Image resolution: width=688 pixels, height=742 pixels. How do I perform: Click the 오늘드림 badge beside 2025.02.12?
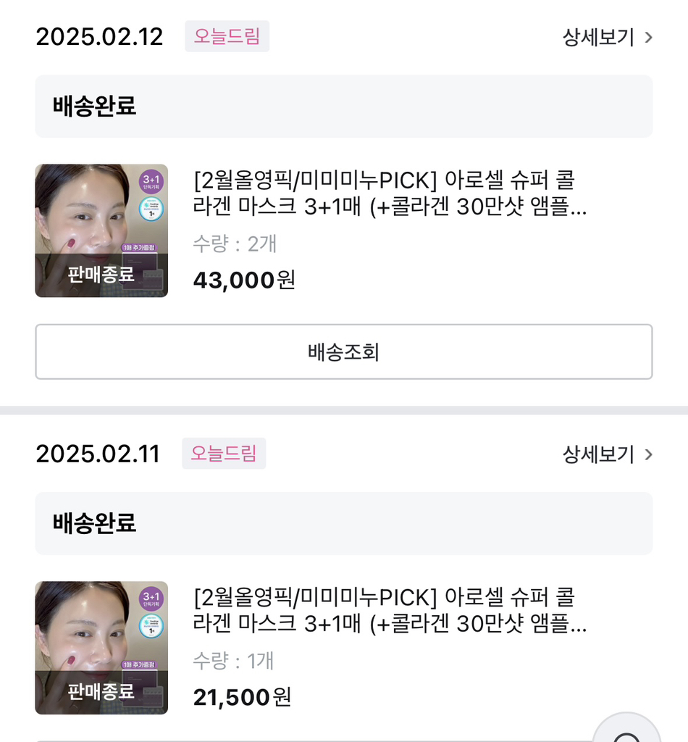[227, 36]
